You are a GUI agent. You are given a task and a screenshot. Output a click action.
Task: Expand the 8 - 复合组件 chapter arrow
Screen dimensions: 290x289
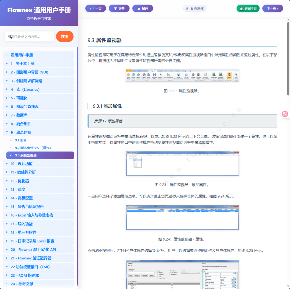click(7, 124)
